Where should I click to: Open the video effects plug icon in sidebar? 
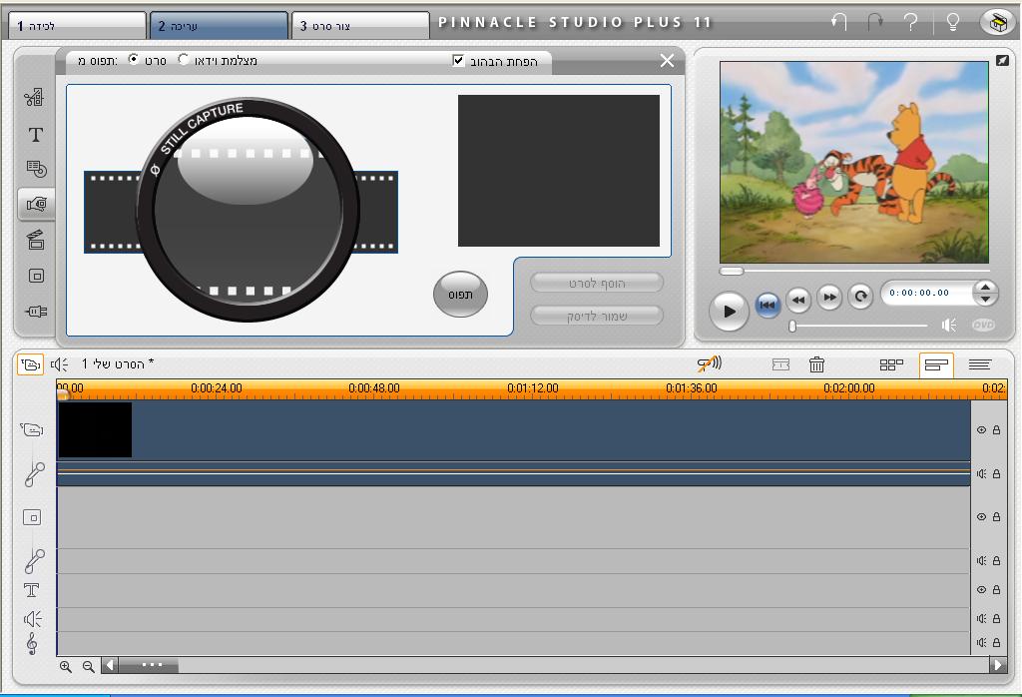[37, 312]
